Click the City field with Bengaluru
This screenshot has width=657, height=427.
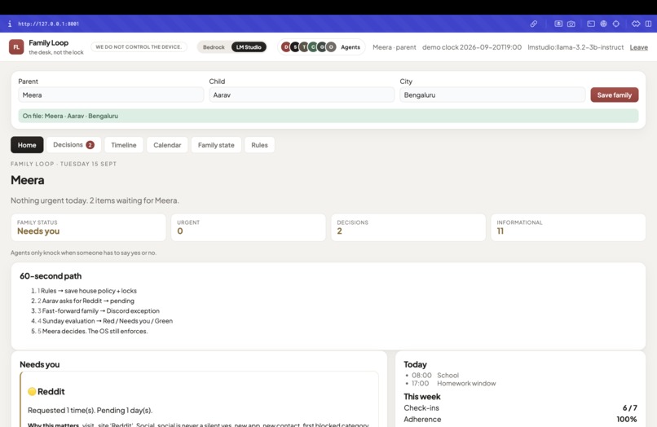[x=492, y=95]
